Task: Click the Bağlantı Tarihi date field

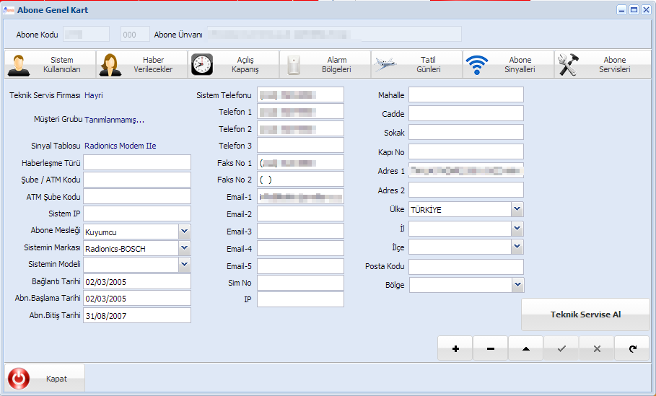Action: coord(137,281)
